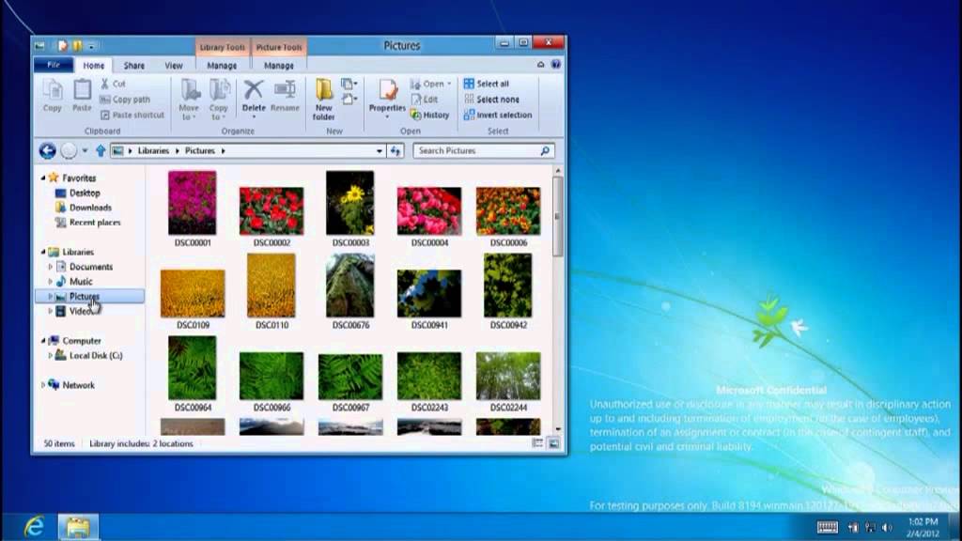Image resolution: width=962 pixels, height=541 pixels.
Task: Open quick access toolbar dropdown arrow
Action: (x=91, y=46)
